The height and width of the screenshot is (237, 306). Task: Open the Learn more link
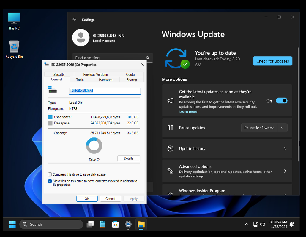[x=188, y=111]
